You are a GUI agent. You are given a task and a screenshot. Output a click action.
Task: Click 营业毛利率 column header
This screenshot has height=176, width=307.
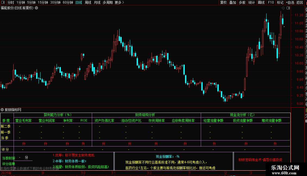pos(23,120)
